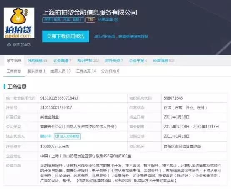Open the 经营信息 533 tab
This screenshot has width=231, height=189.
tap(164, 61)
